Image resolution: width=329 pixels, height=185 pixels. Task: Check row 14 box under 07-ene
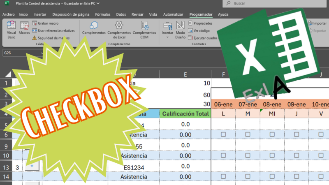(x=248, y=176)
